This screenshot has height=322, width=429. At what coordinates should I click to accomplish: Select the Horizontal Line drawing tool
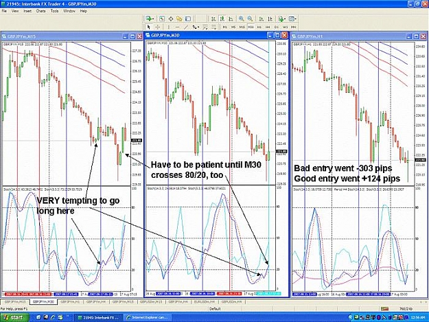click(x=177, y=27)
